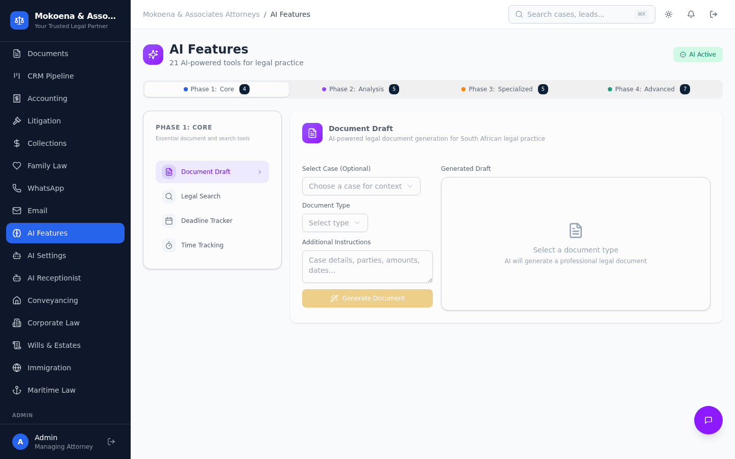Open Litigation from the sidebar

(x=65, y=121)
